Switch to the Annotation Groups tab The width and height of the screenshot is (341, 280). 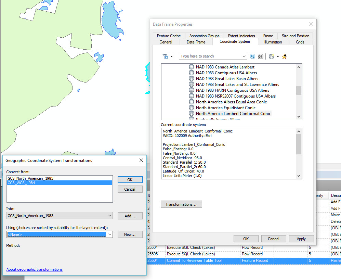point(204,36)
